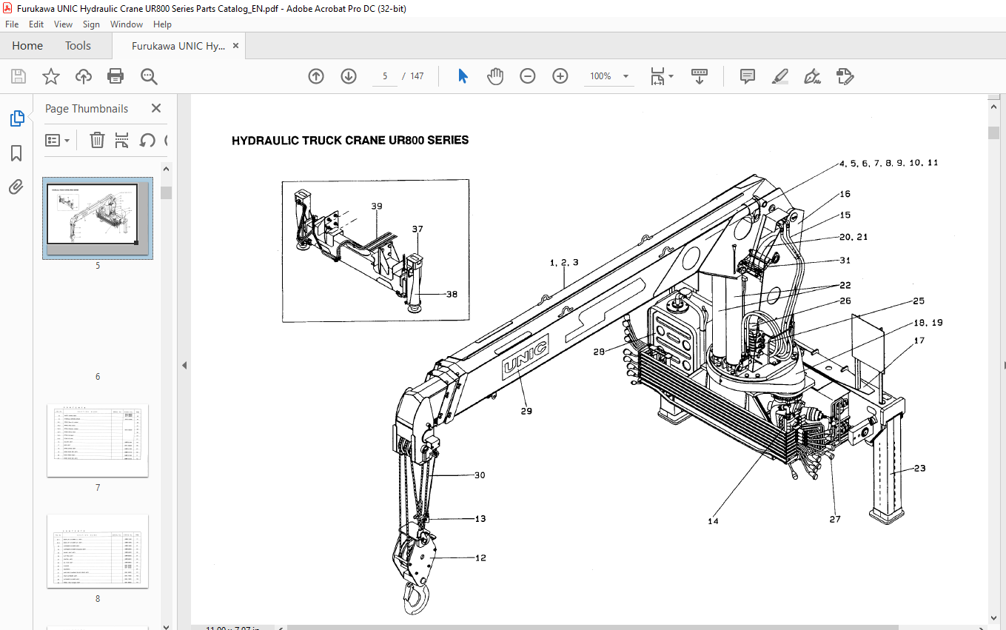The image size is (1006, 630).
Task: Select the page 7 thumbnail
Action: click(x=98, y=440)
